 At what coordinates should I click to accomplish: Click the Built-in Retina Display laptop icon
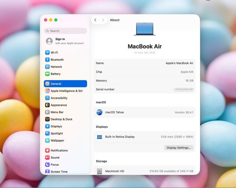99,137
